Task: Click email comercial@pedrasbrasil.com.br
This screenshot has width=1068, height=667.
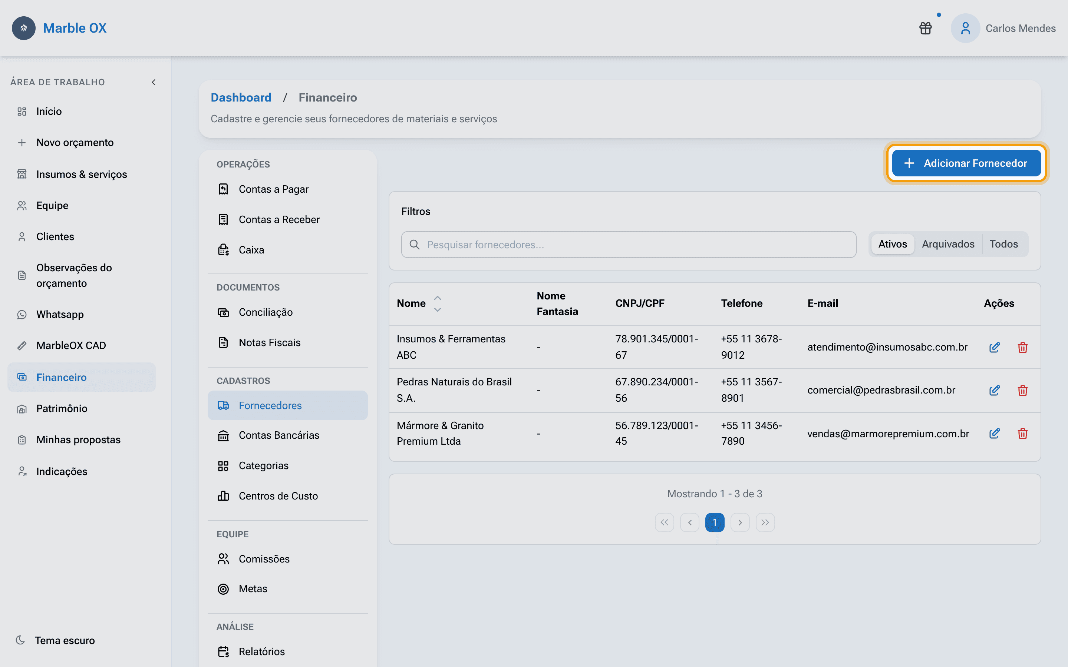Action: point(881,390)
